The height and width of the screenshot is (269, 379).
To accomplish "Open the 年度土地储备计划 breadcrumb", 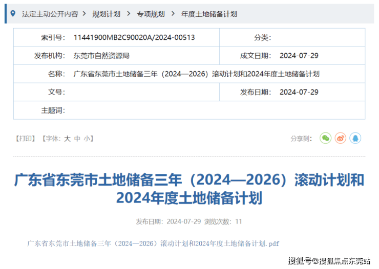I will 209,14.
